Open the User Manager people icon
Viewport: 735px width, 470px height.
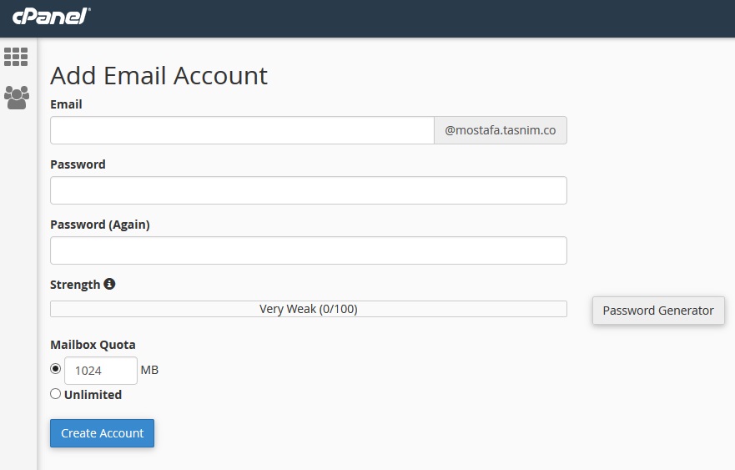(16, 97)
